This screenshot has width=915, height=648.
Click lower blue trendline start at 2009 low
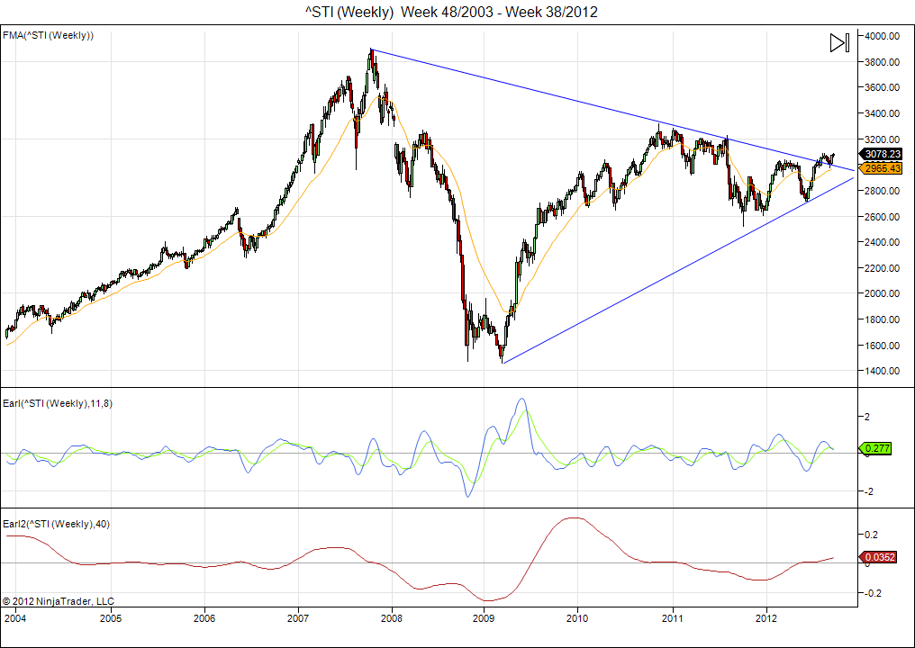[503, 363]
